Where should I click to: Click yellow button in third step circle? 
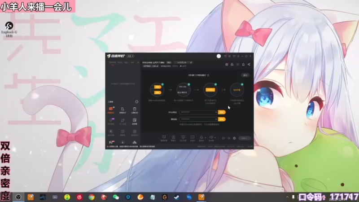(210, 90)
